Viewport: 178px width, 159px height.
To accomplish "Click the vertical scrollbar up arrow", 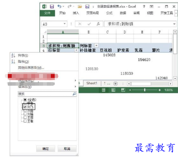I will click(175, 32).
